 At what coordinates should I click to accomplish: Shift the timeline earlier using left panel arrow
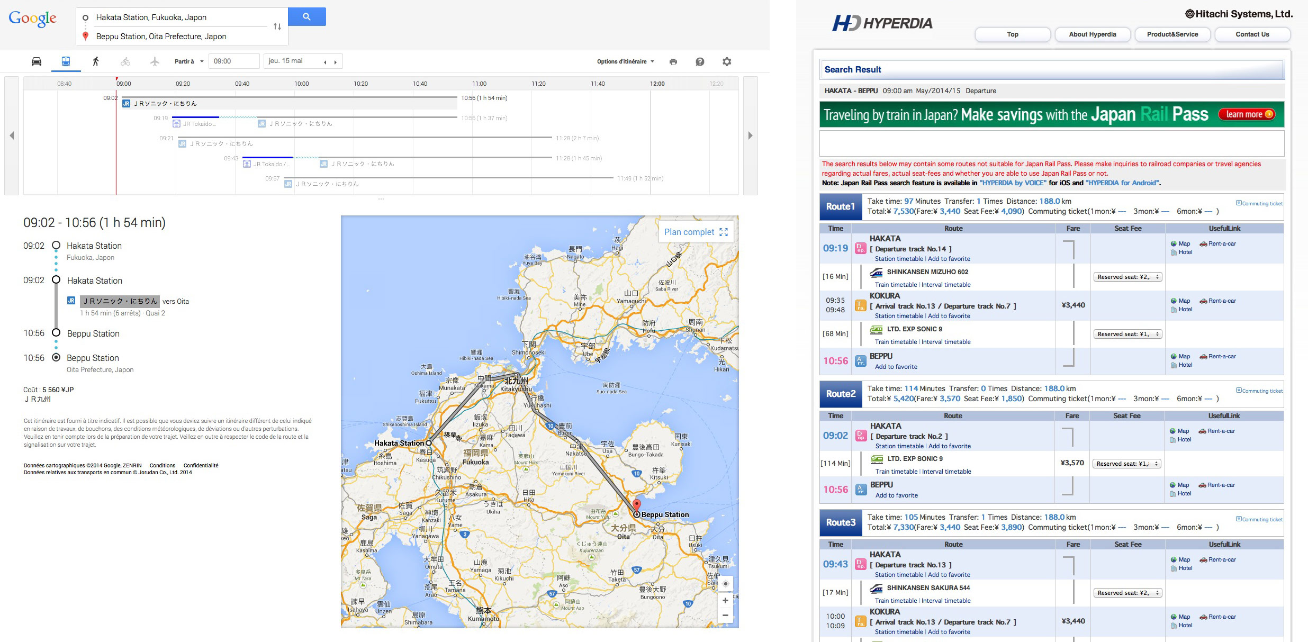pos(12,135)
